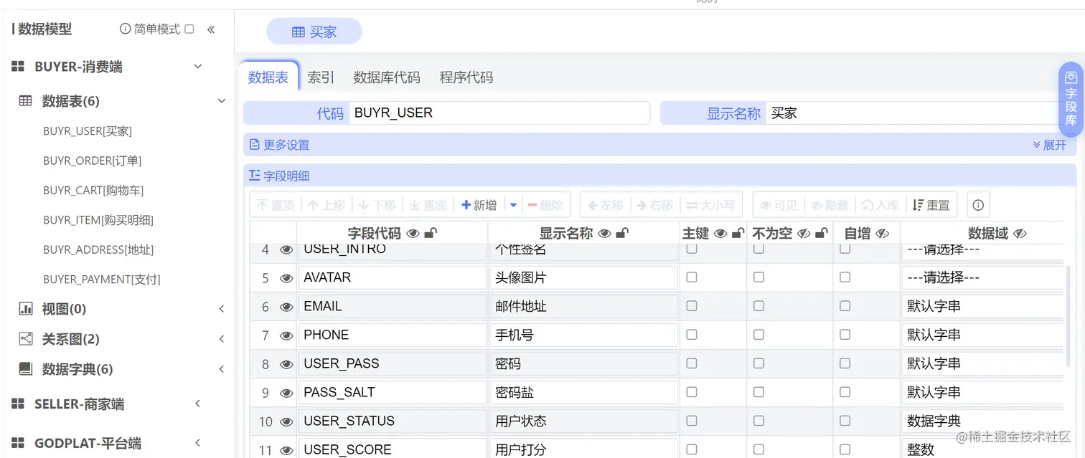Collapse the 数据表(6) chevron
Viewport: 1085px width, 458px height.
pos(222,101)
